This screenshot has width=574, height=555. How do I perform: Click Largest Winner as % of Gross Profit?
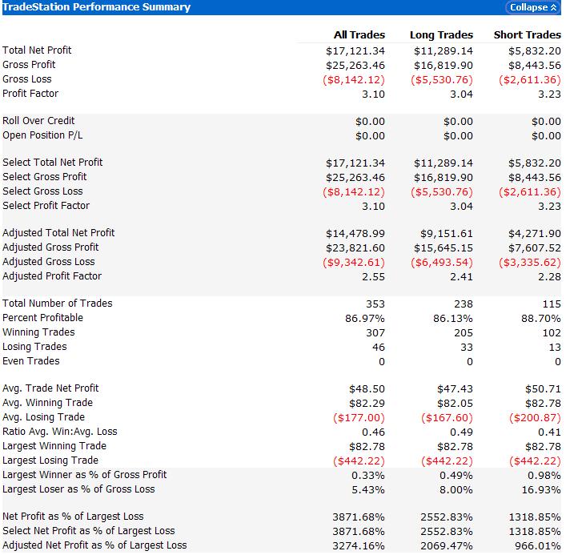click(85, 475)
